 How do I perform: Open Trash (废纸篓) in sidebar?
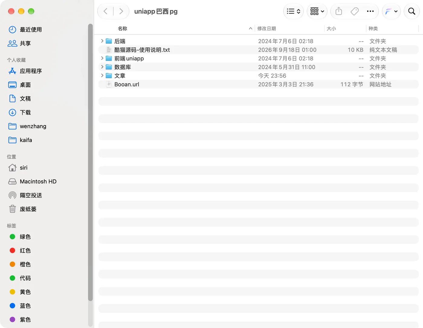click(23, 209)
